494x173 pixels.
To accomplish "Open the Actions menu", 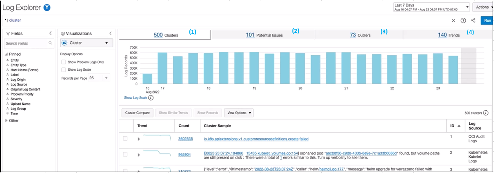I will (483, 7).
